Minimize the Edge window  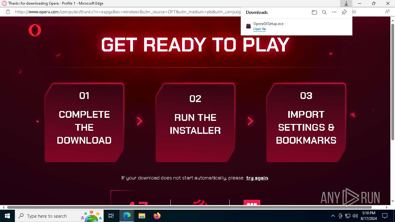click(360, 3)
